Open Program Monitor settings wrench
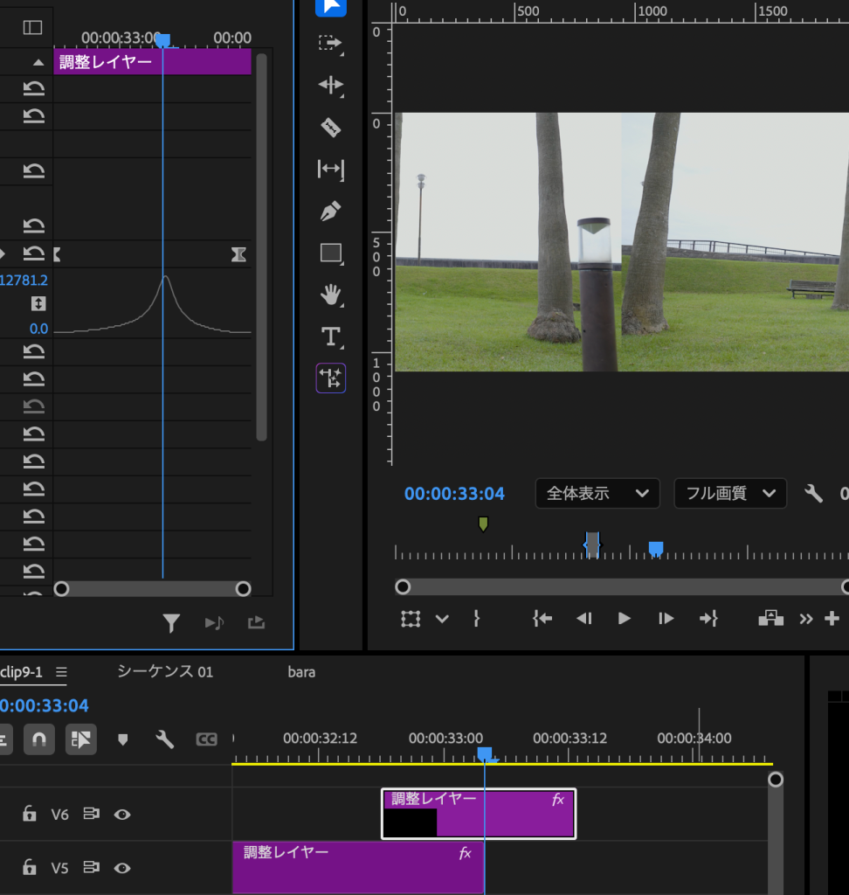This screenshot has height=895, width=849. coord(813,494)
